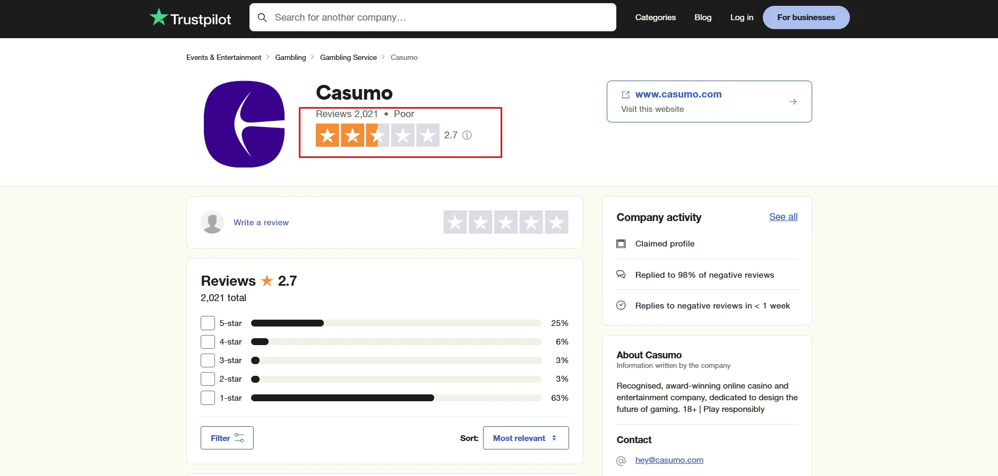Screen dimensions: 998x476
Task: Click the For businesses button
Action: 806,17
